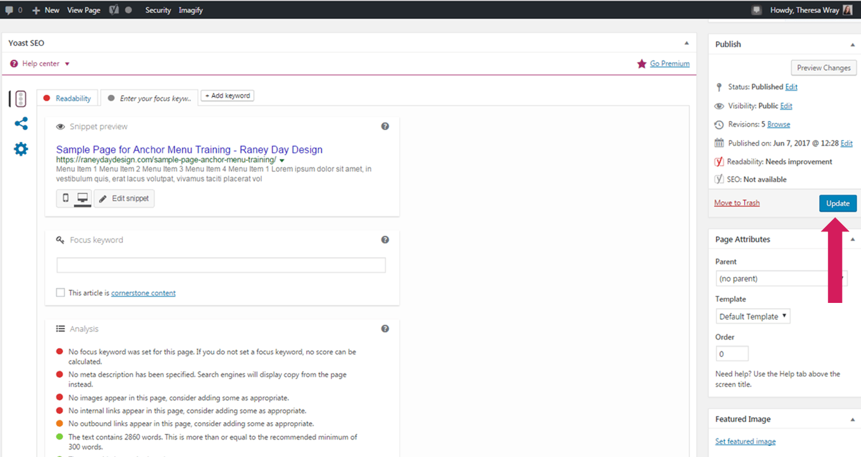Check the cornerstone content checkbox
861x457 pixels.
pos(61,292)
